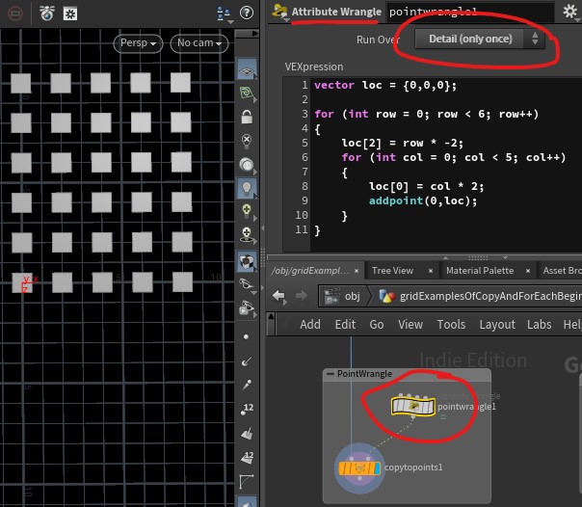Toggle the headlight bulb display option

pyautogui.click(x=247, y=187)
